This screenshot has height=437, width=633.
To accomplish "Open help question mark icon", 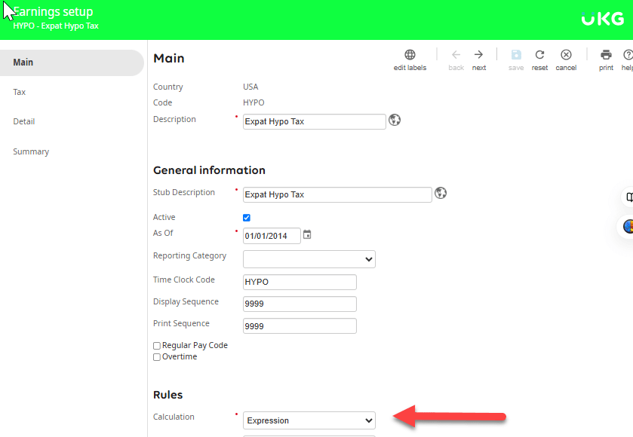I will tap(628, 54).
